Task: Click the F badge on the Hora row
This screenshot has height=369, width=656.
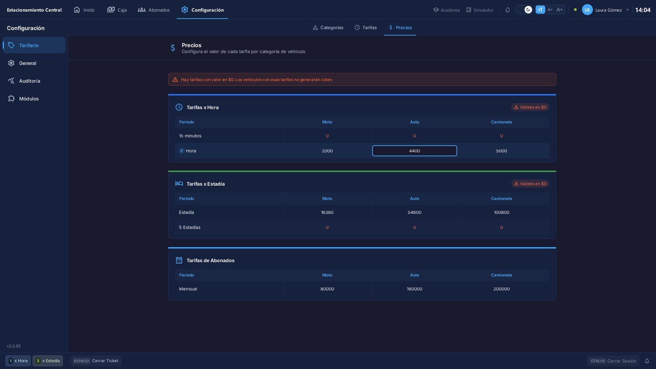Action: [x=182, y=151]
